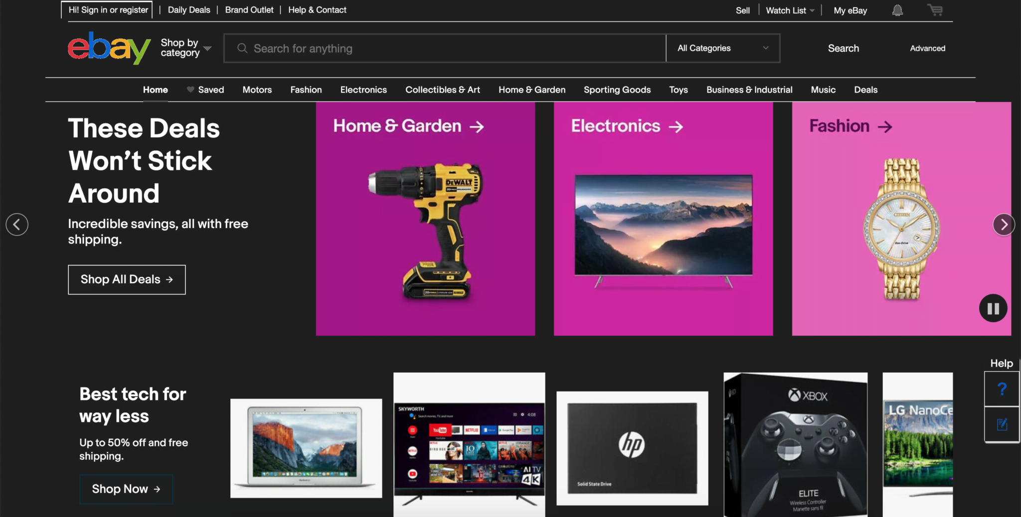Screen dimensions: 1021x517
Task: Click the magnifying glass in the search bar
Action: click(242, 48)
